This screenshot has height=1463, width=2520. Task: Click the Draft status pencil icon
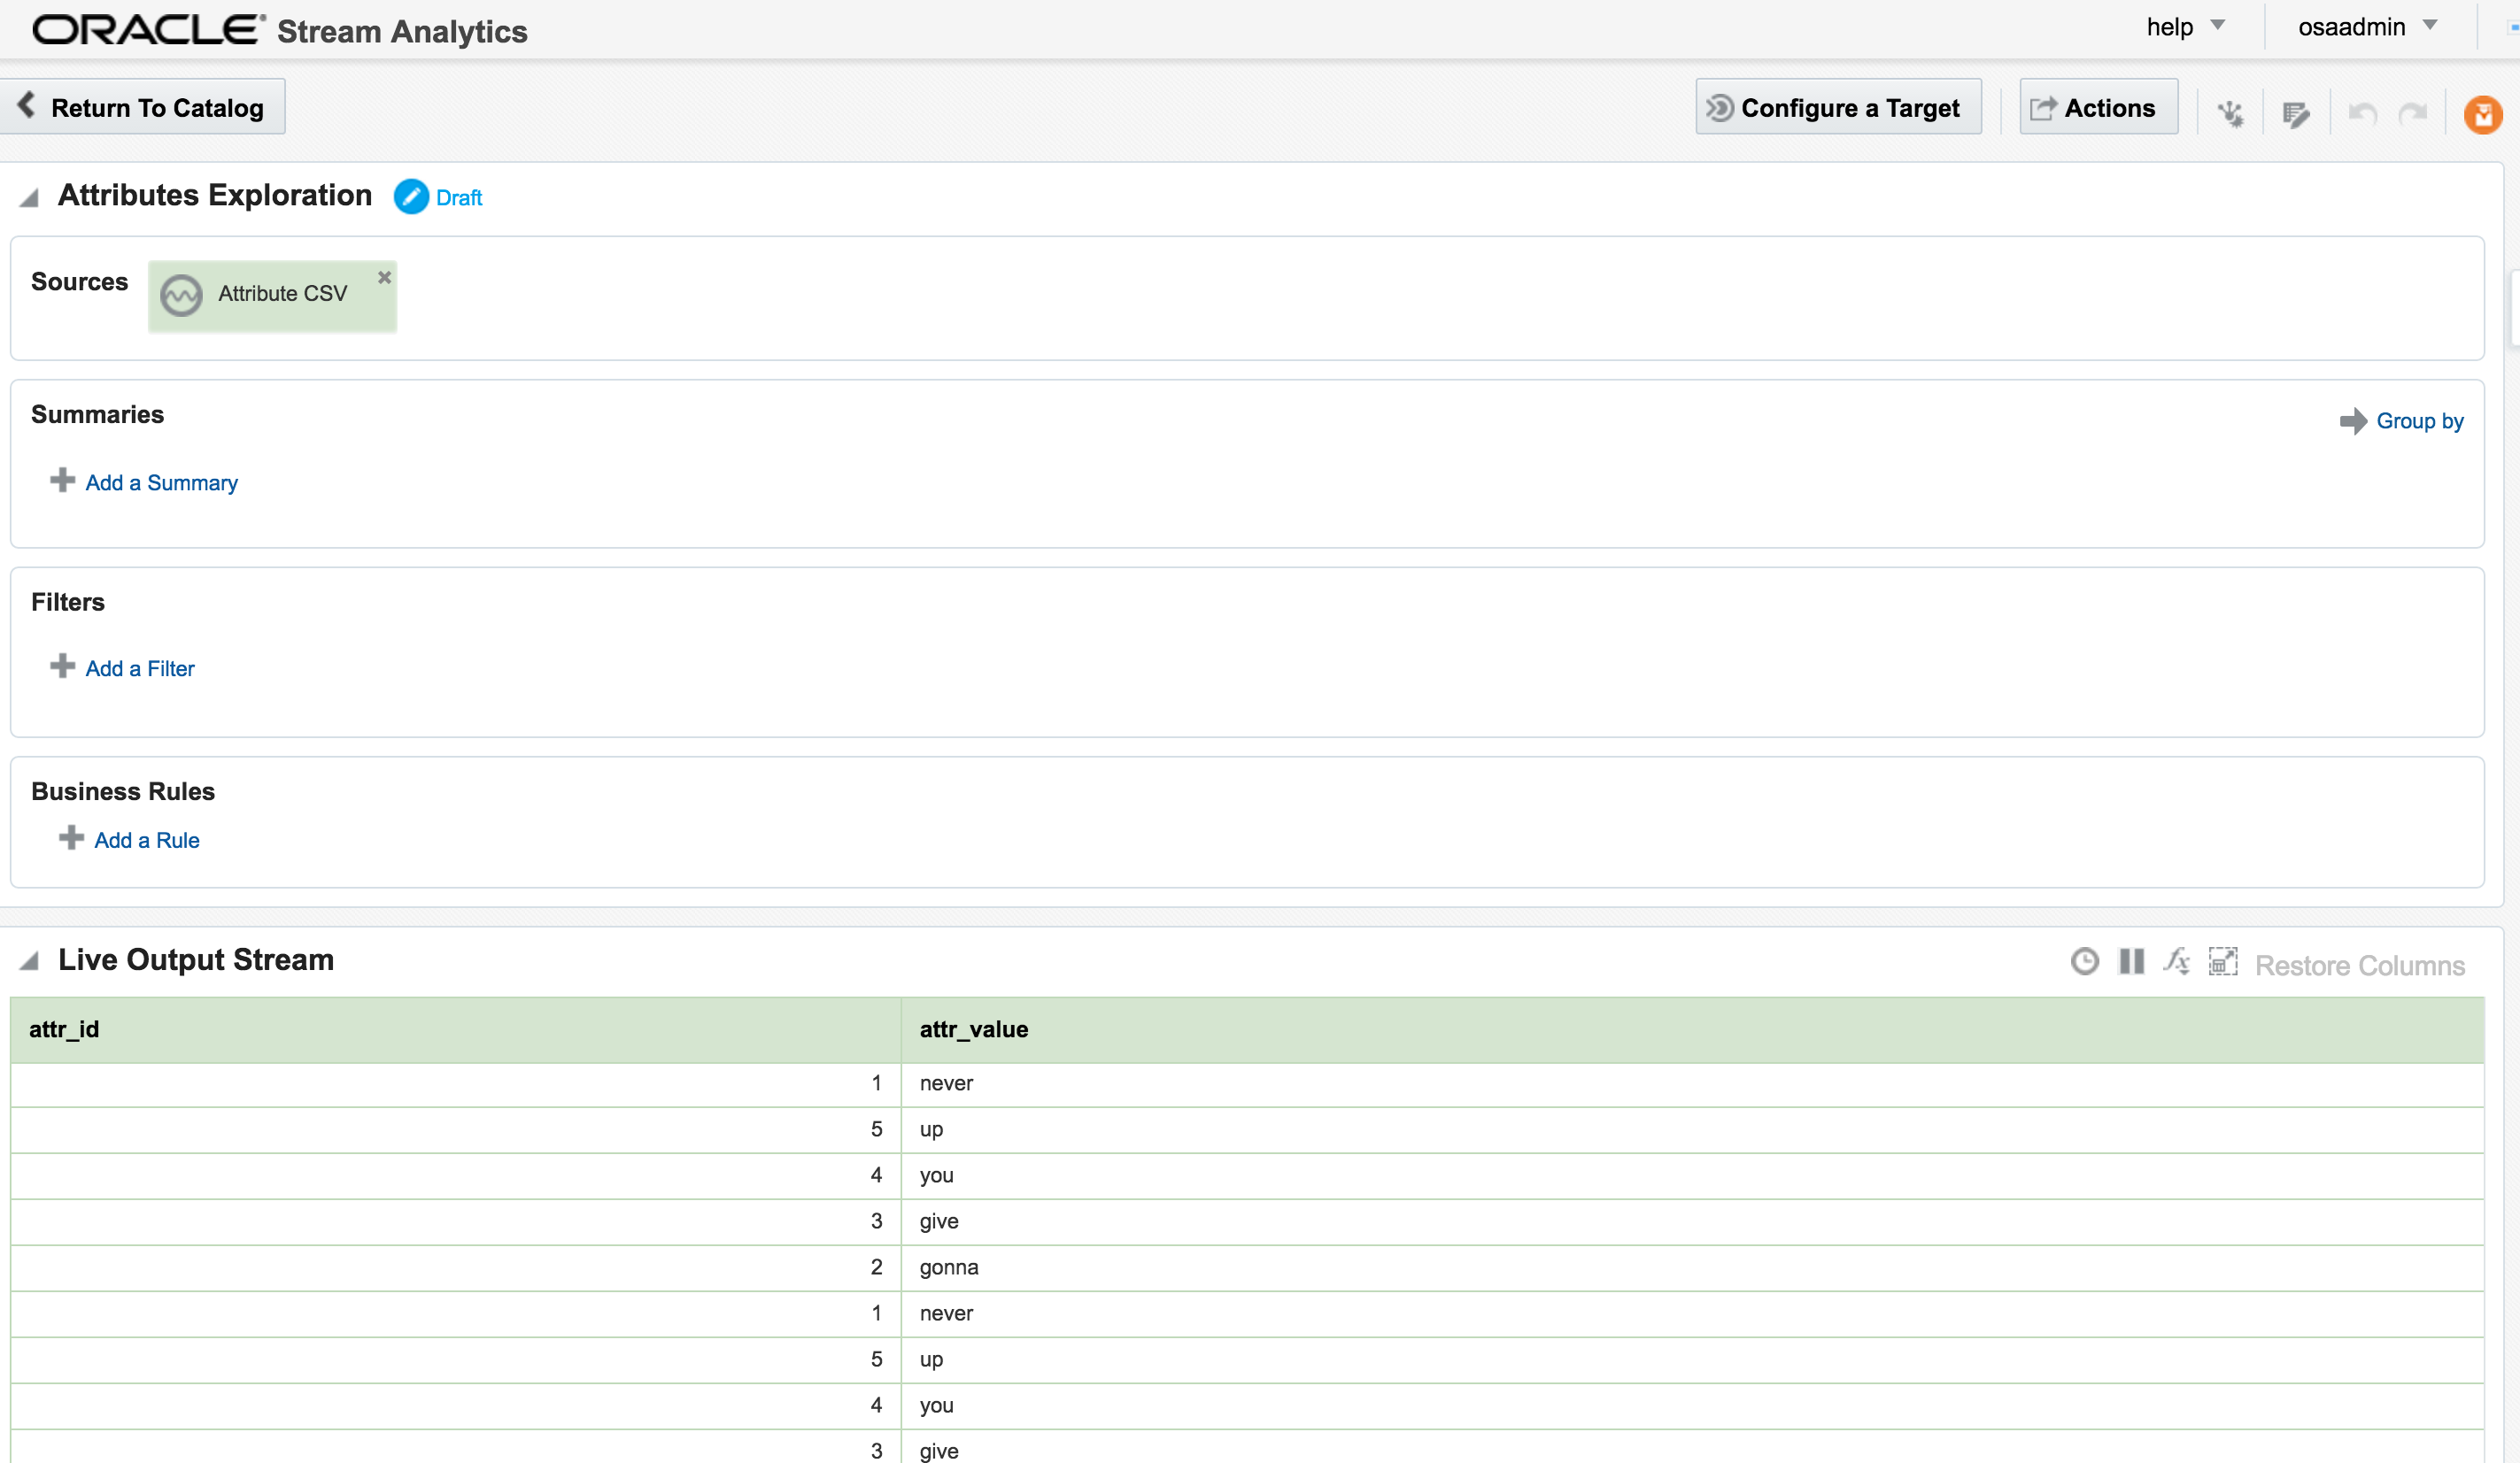(410, 196)
